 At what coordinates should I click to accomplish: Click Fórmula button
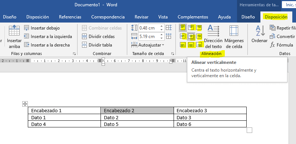coord(281,45)
